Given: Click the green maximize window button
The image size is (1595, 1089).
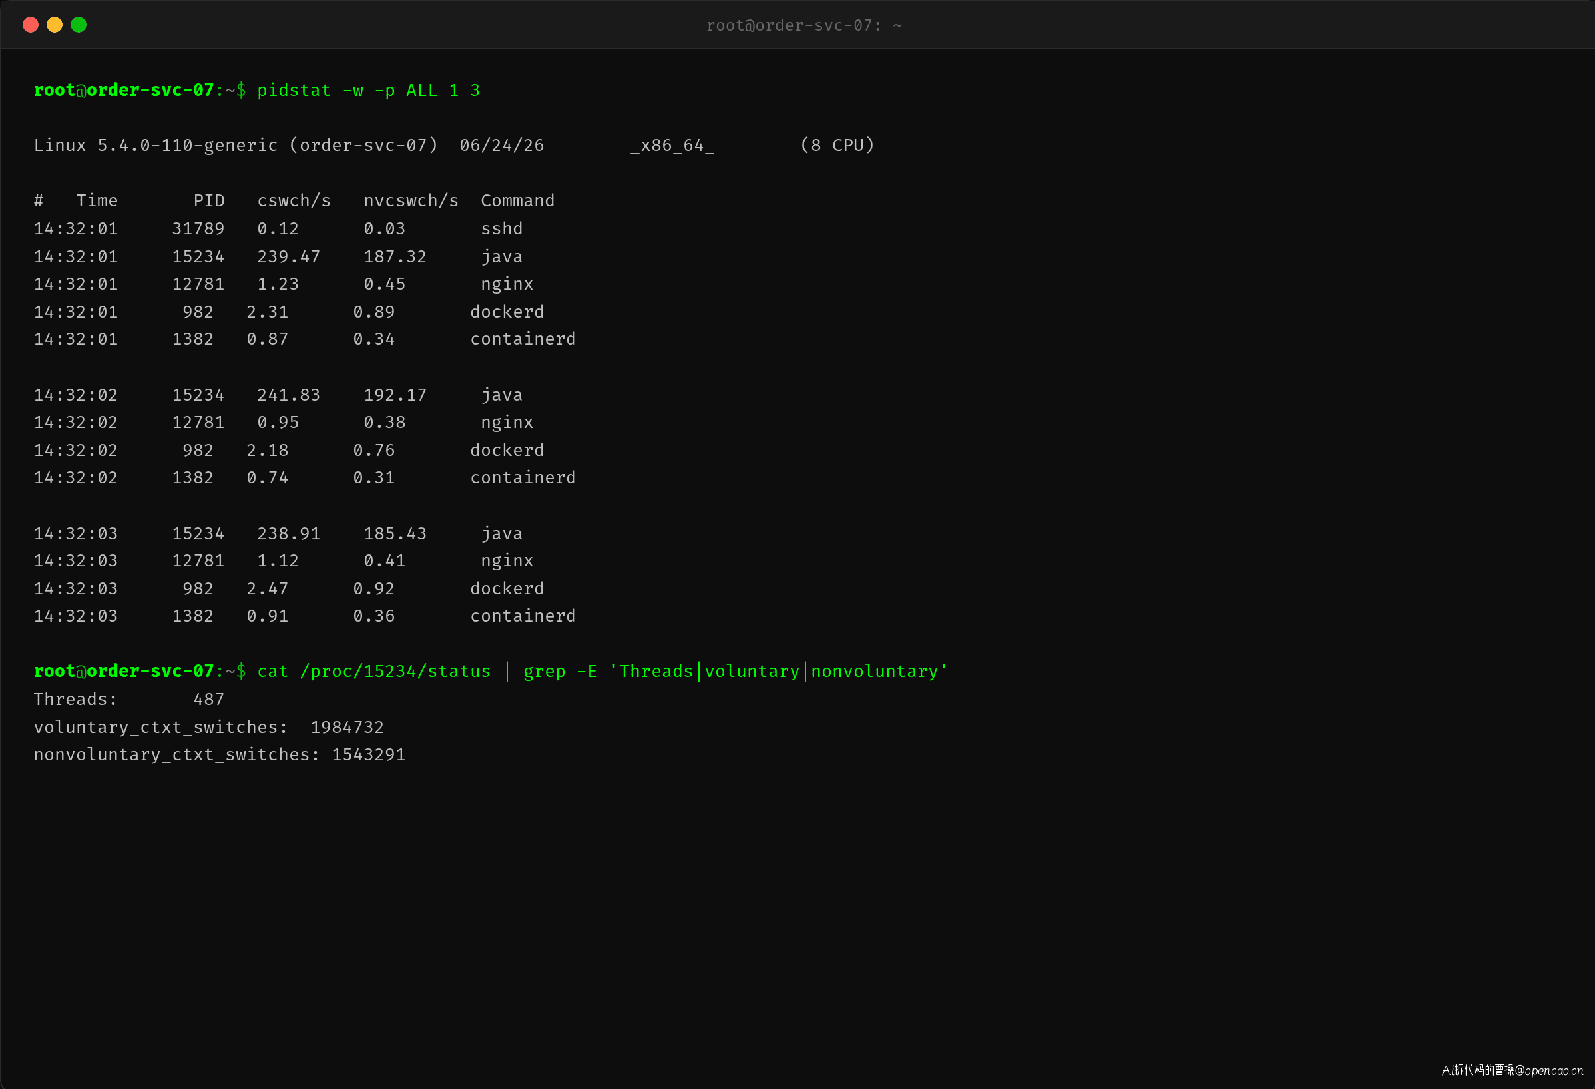Looking at the screenshot, I should point(79,25).
